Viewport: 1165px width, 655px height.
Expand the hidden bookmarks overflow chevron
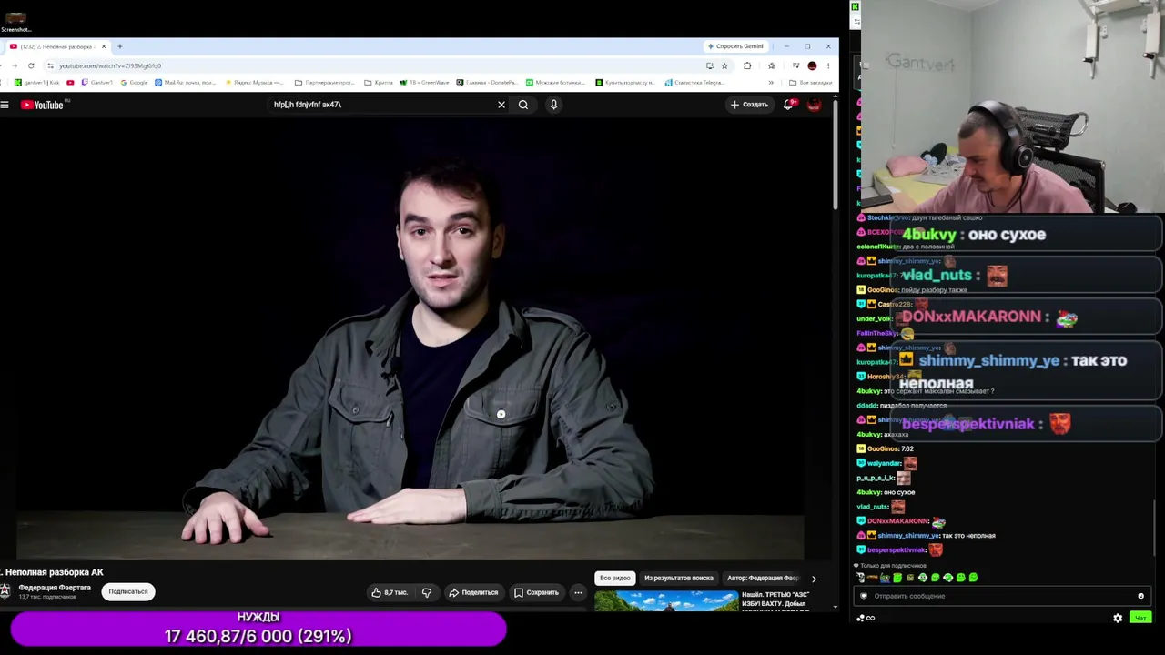771,83
